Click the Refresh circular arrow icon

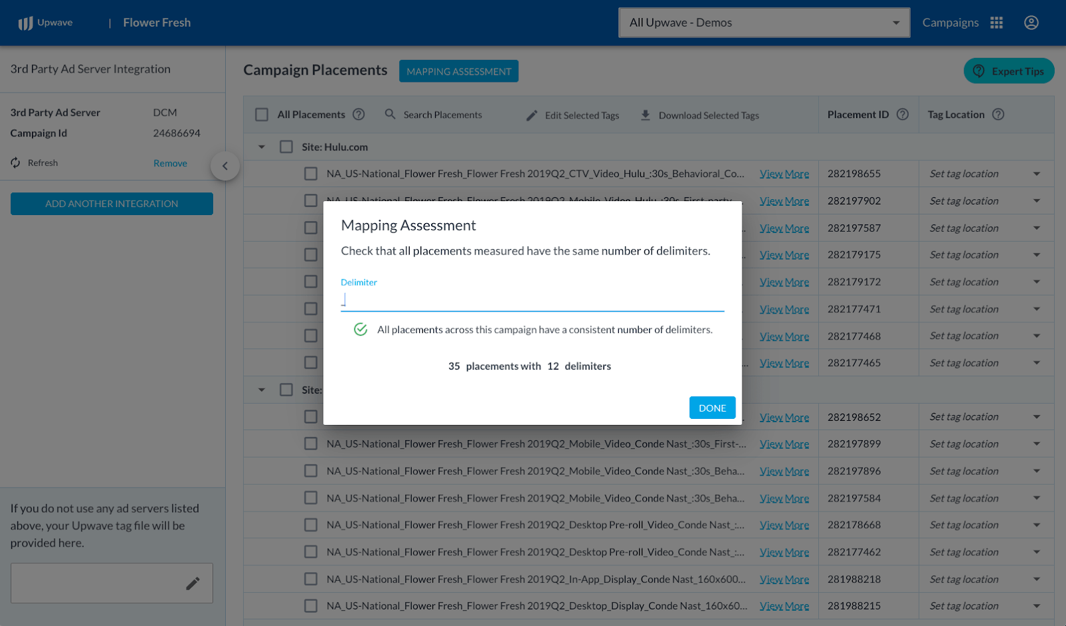(15, 162)
